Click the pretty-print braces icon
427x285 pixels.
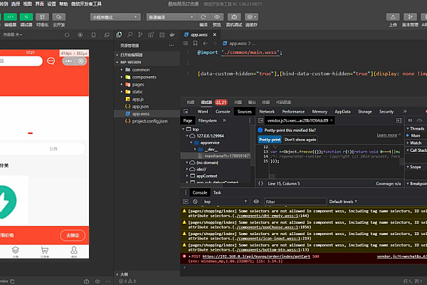[260, 183]
